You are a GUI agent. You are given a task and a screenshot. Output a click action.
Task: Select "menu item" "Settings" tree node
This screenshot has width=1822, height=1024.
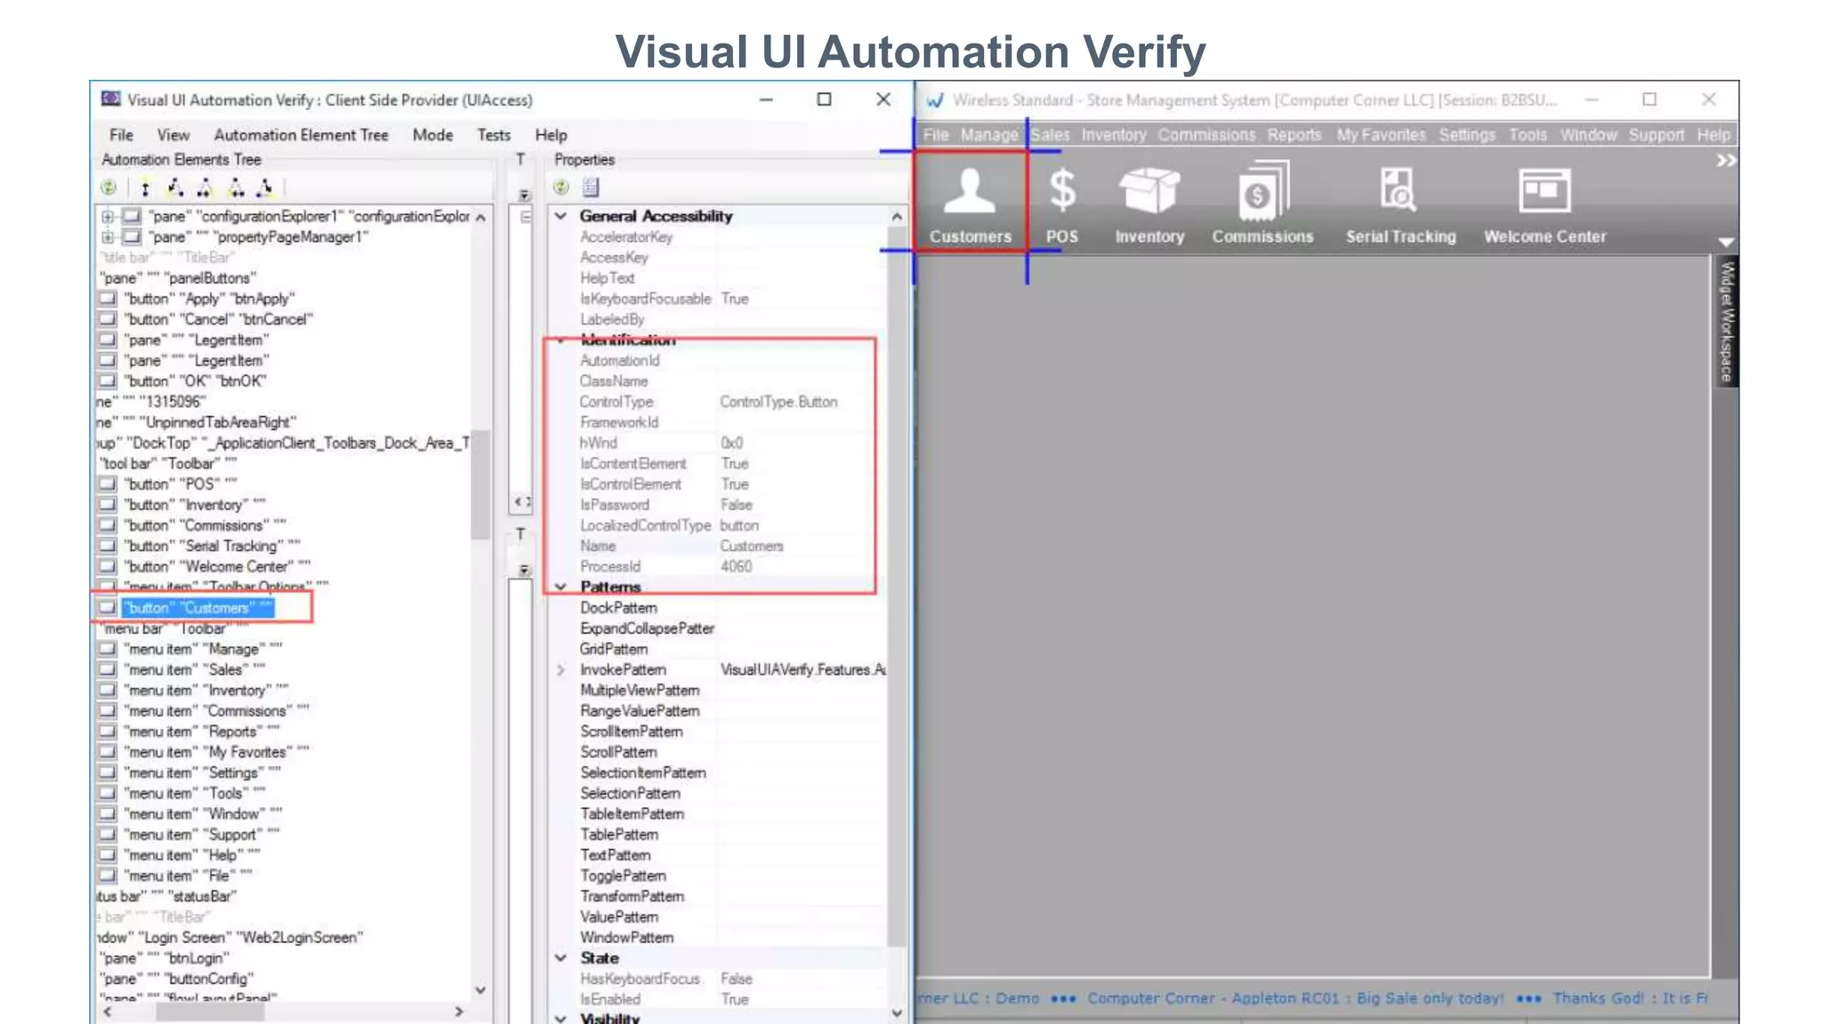point(202,772)
